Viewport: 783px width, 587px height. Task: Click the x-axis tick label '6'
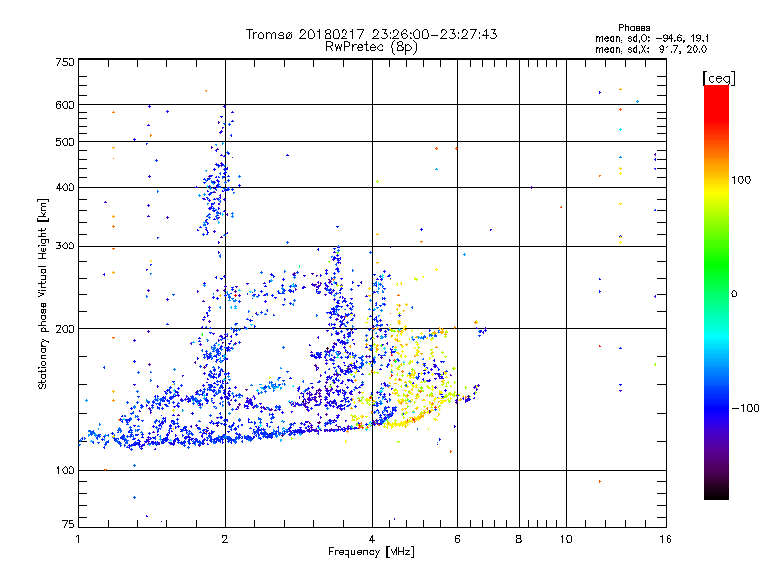click(457, 539)
